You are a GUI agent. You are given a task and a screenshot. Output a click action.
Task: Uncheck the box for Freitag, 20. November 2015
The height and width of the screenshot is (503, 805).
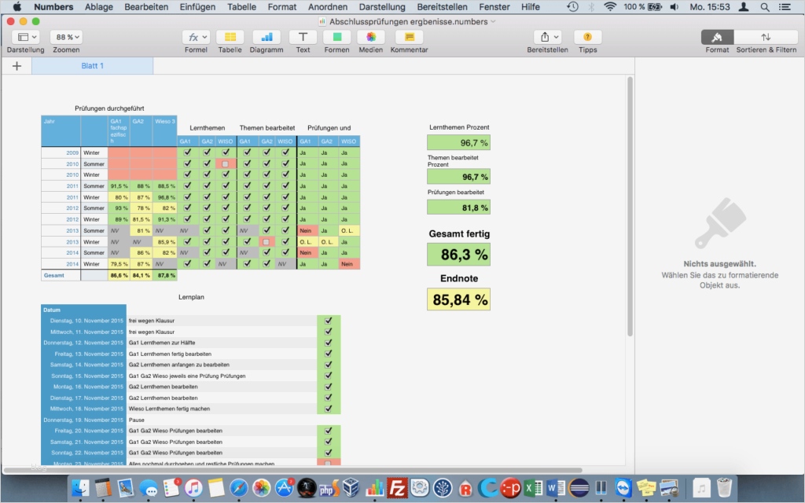click(329, 431)
